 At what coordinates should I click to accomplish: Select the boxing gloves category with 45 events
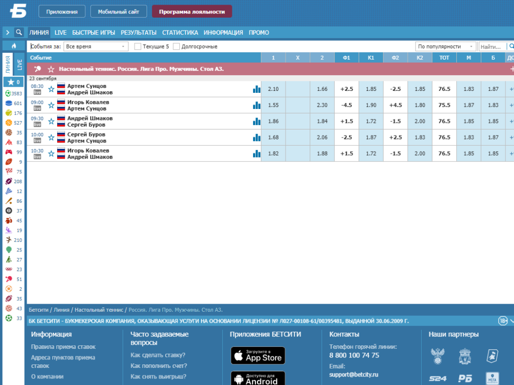tap(14, 221)
